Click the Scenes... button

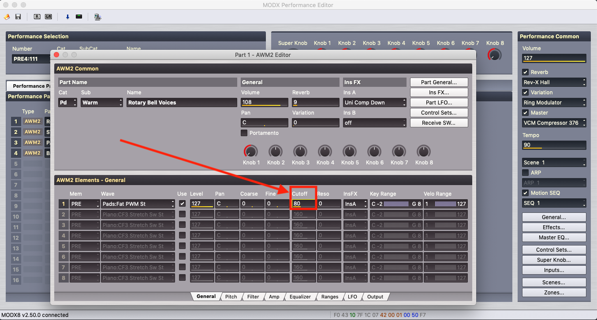[554, 283]
